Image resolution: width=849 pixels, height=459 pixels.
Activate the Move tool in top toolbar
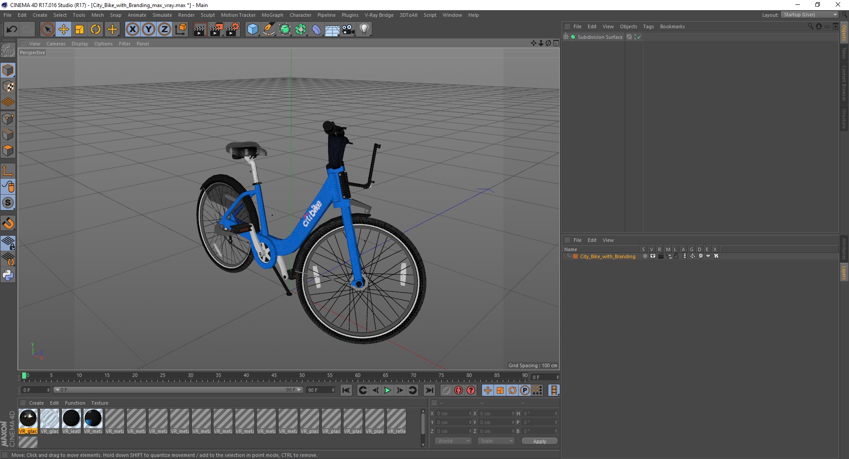64,30
